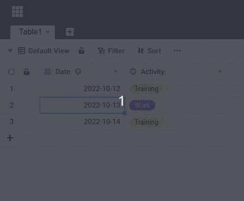Click the lock icon in header row
244x201 pixels.
point(26,72)
